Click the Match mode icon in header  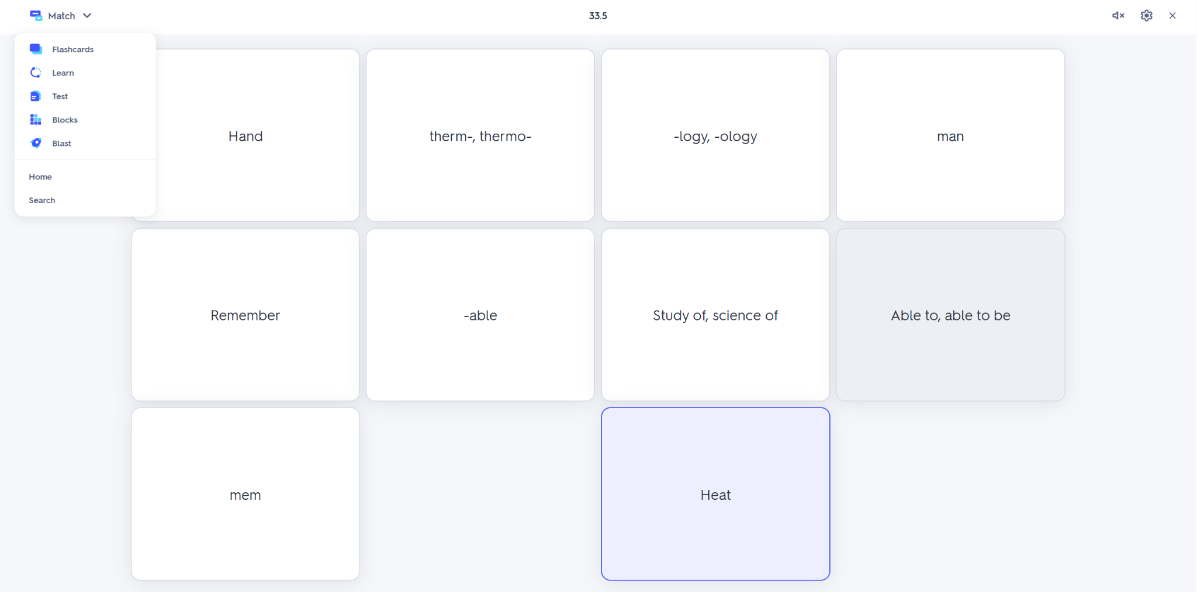(36, 16)
